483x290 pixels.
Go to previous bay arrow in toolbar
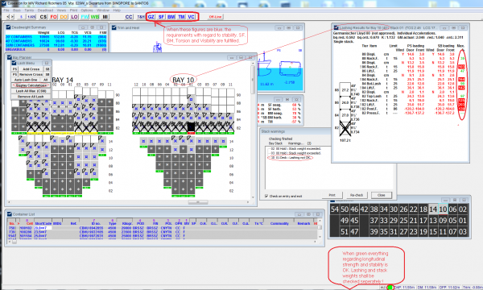pos(8,17)
